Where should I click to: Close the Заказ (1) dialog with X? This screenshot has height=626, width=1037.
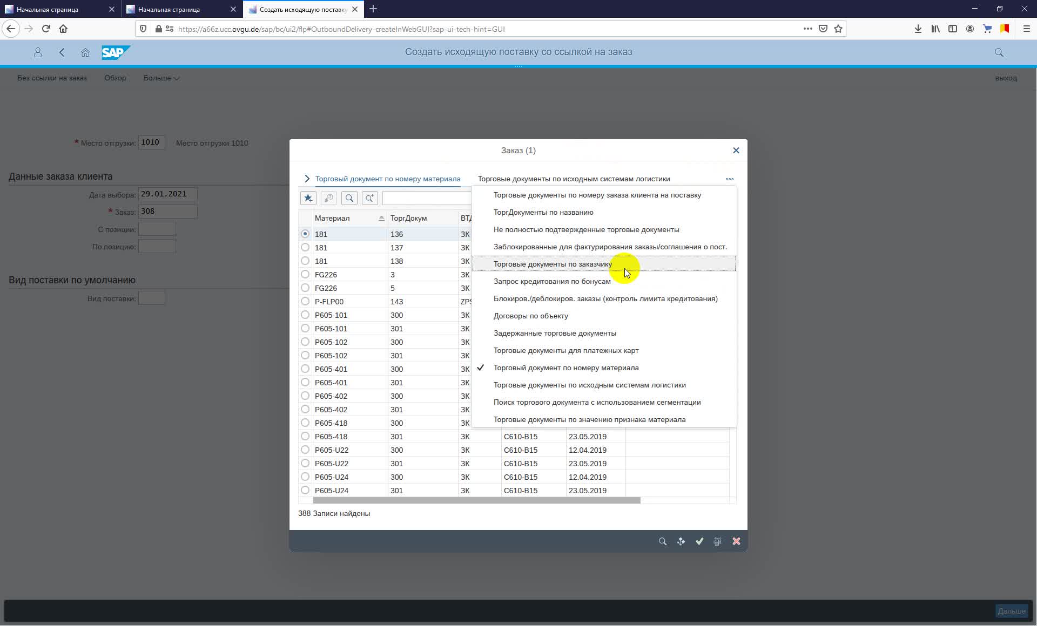(736, 151)
